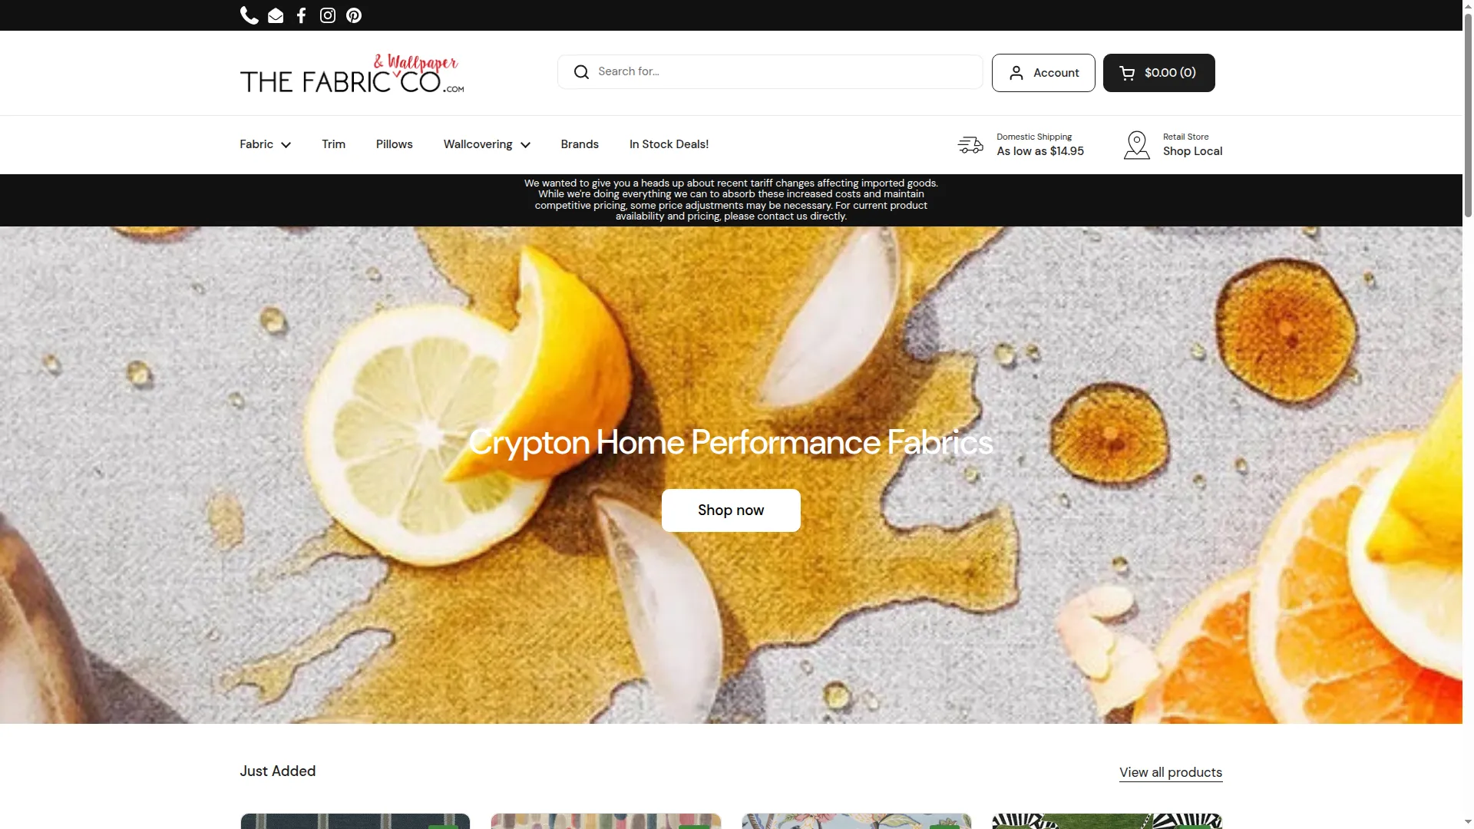Open the Trim menu item

[x=333, y=144]
